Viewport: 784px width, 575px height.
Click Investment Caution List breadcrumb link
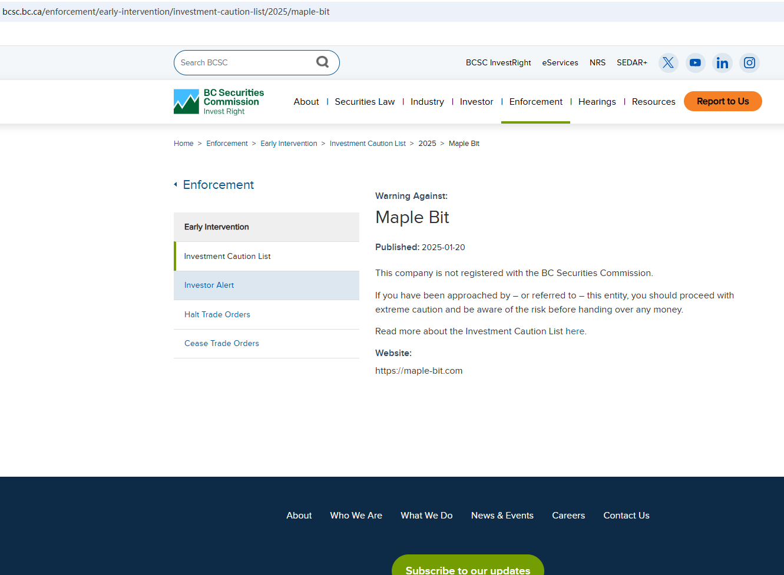coord(368,144)
